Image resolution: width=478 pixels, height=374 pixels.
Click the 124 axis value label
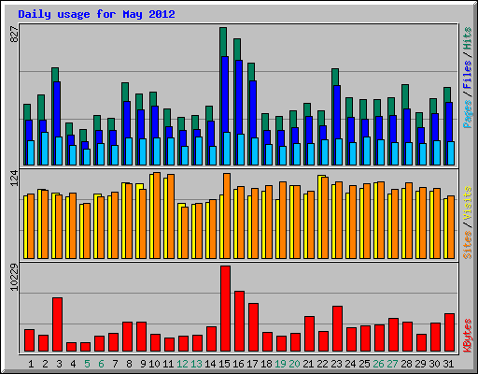[x=14, y=179]
